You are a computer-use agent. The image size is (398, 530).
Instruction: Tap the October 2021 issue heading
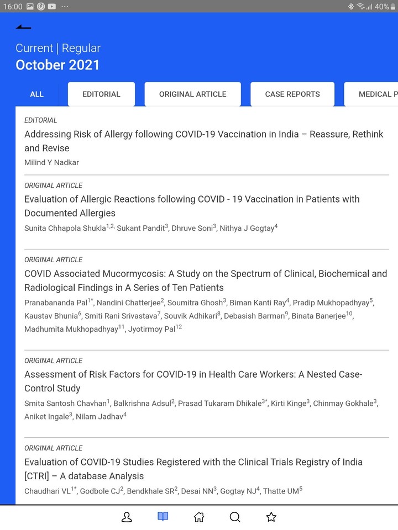(x=57, y=65)
